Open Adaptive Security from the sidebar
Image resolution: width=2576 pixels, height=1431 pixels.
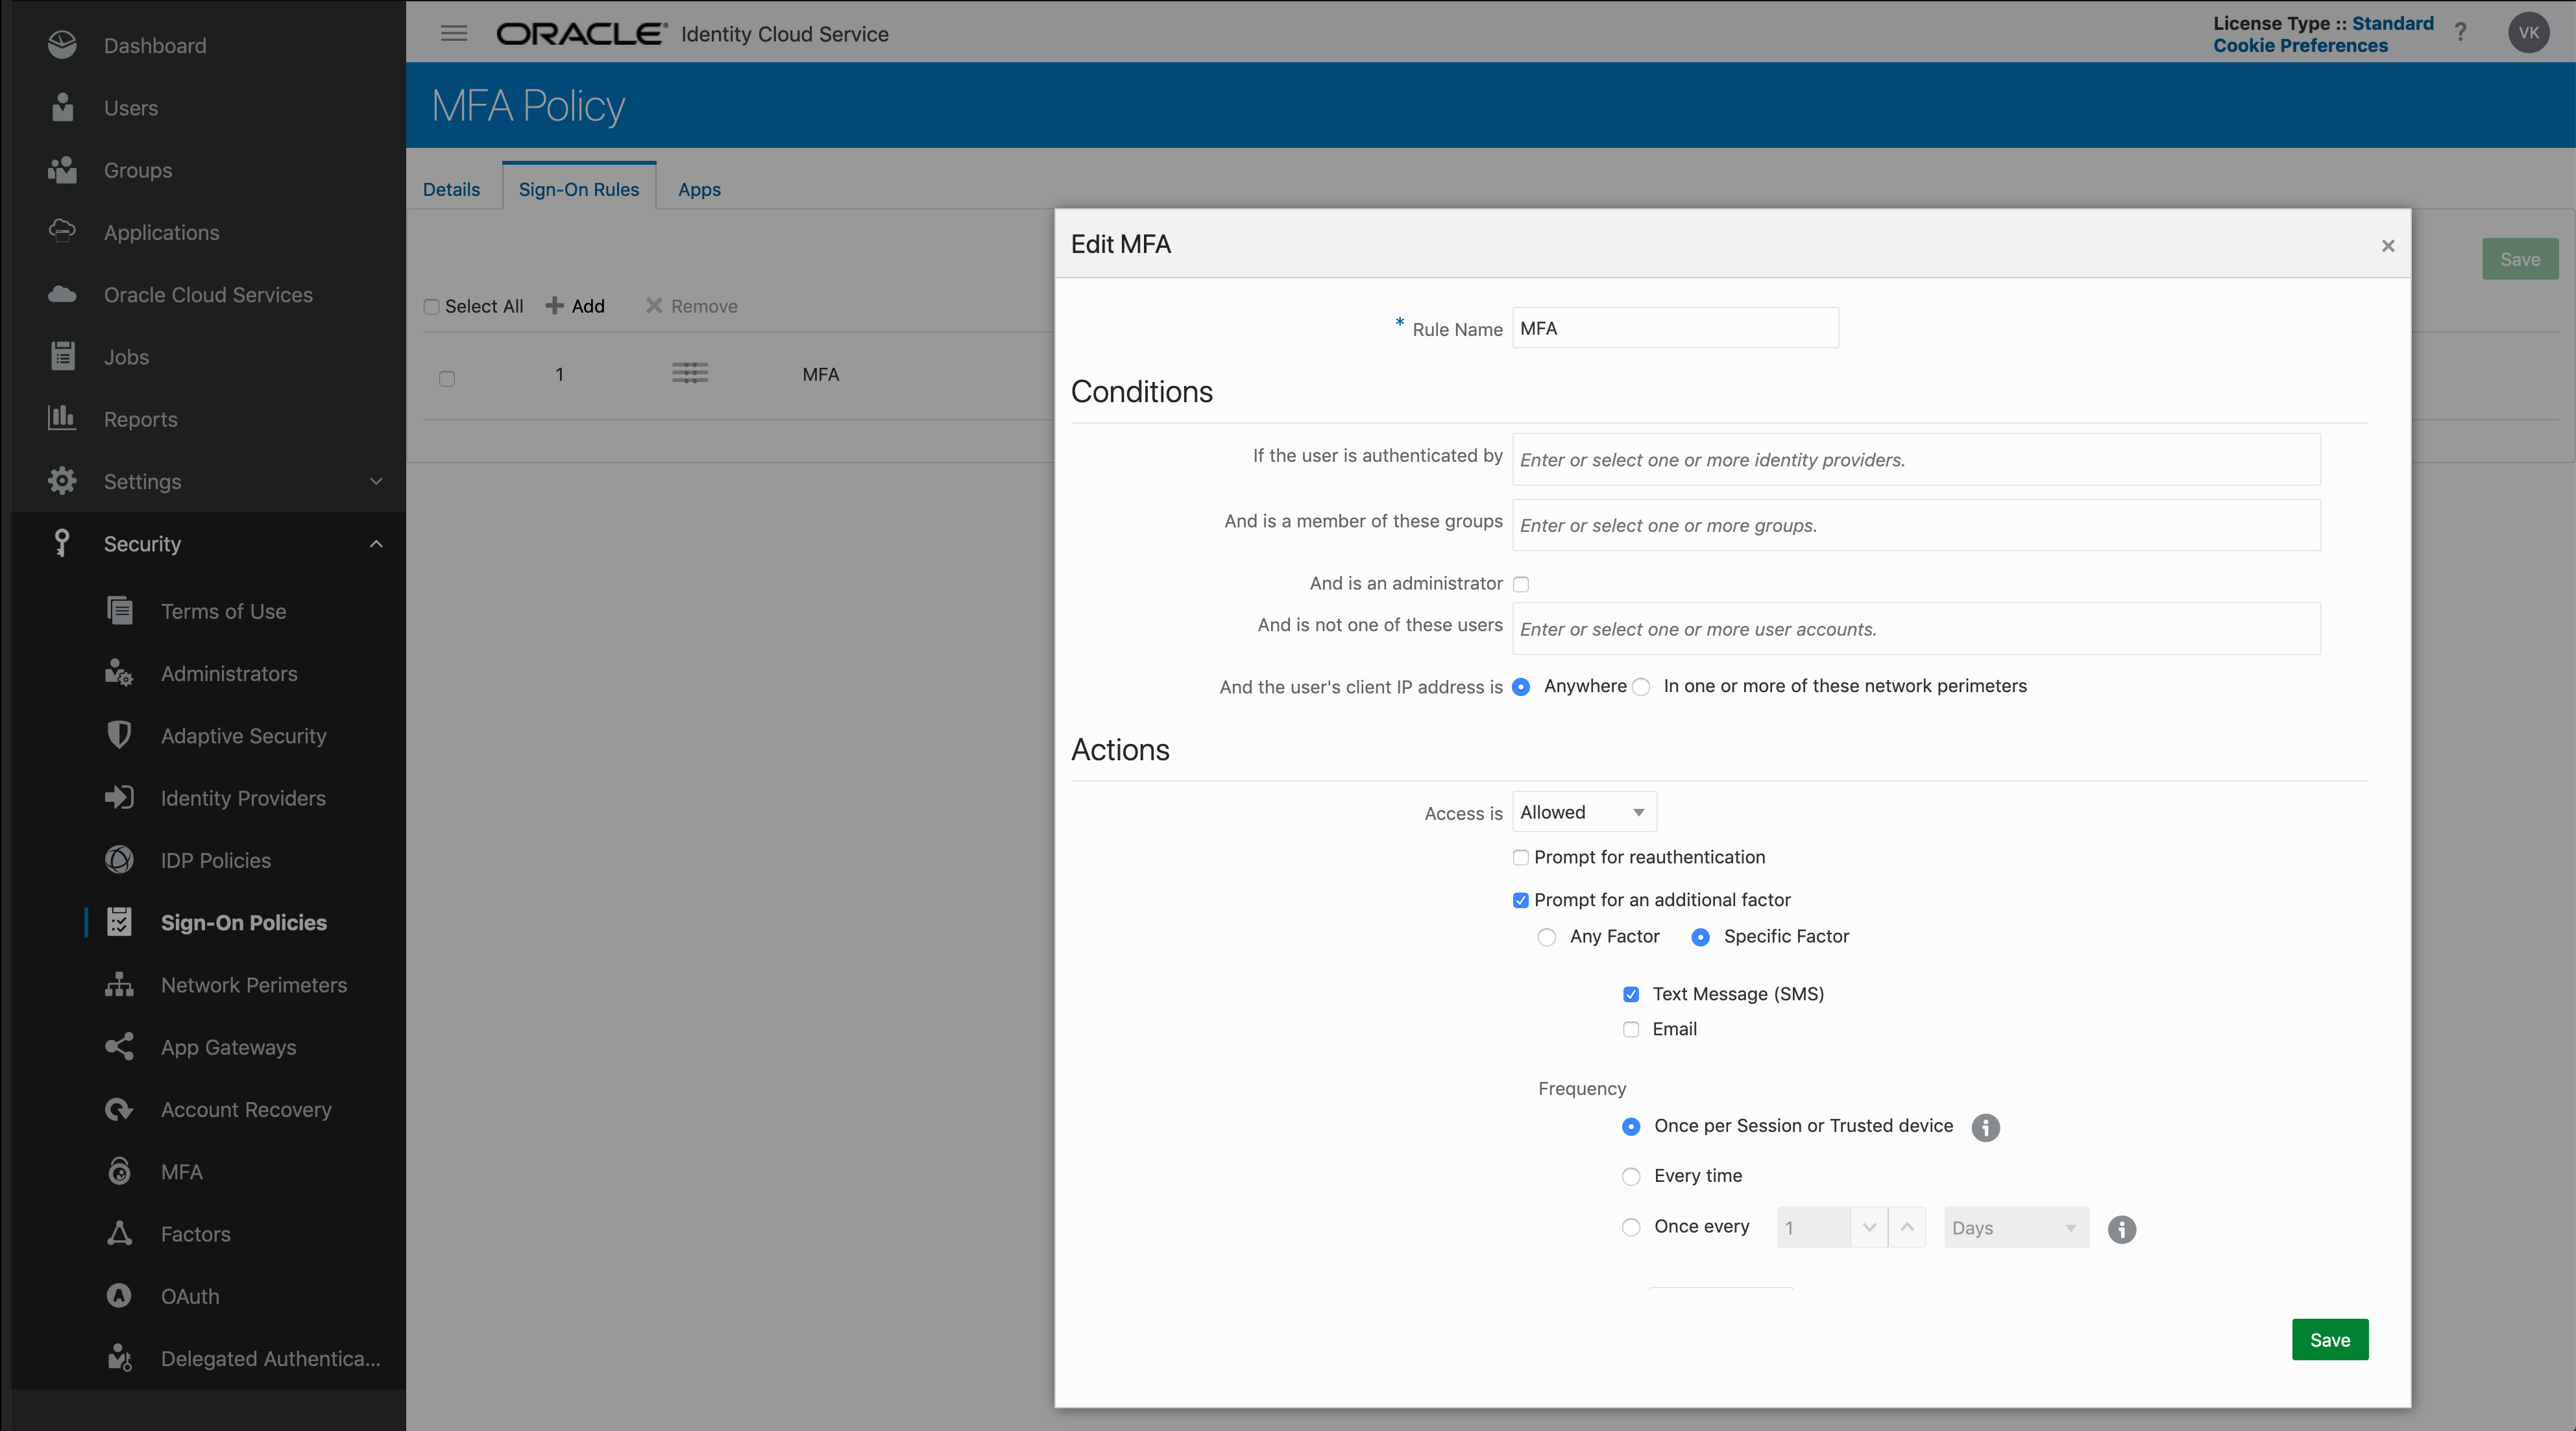(243, 736)
